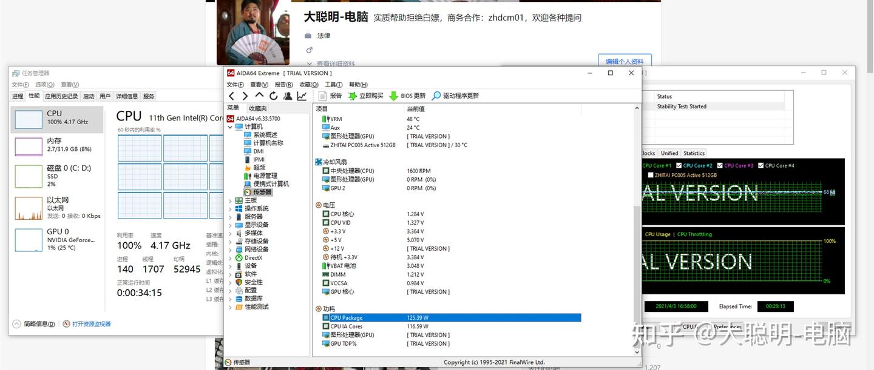The width and height of the screenshot is (874, 370).
Task: Open the 报告 (Report) tool in AIDA64
Action: 330,95
